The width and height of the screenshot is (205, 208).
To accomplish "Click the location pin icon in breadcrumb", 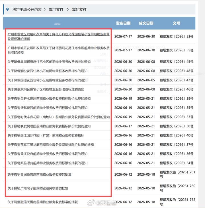I will tap(7, 9).
